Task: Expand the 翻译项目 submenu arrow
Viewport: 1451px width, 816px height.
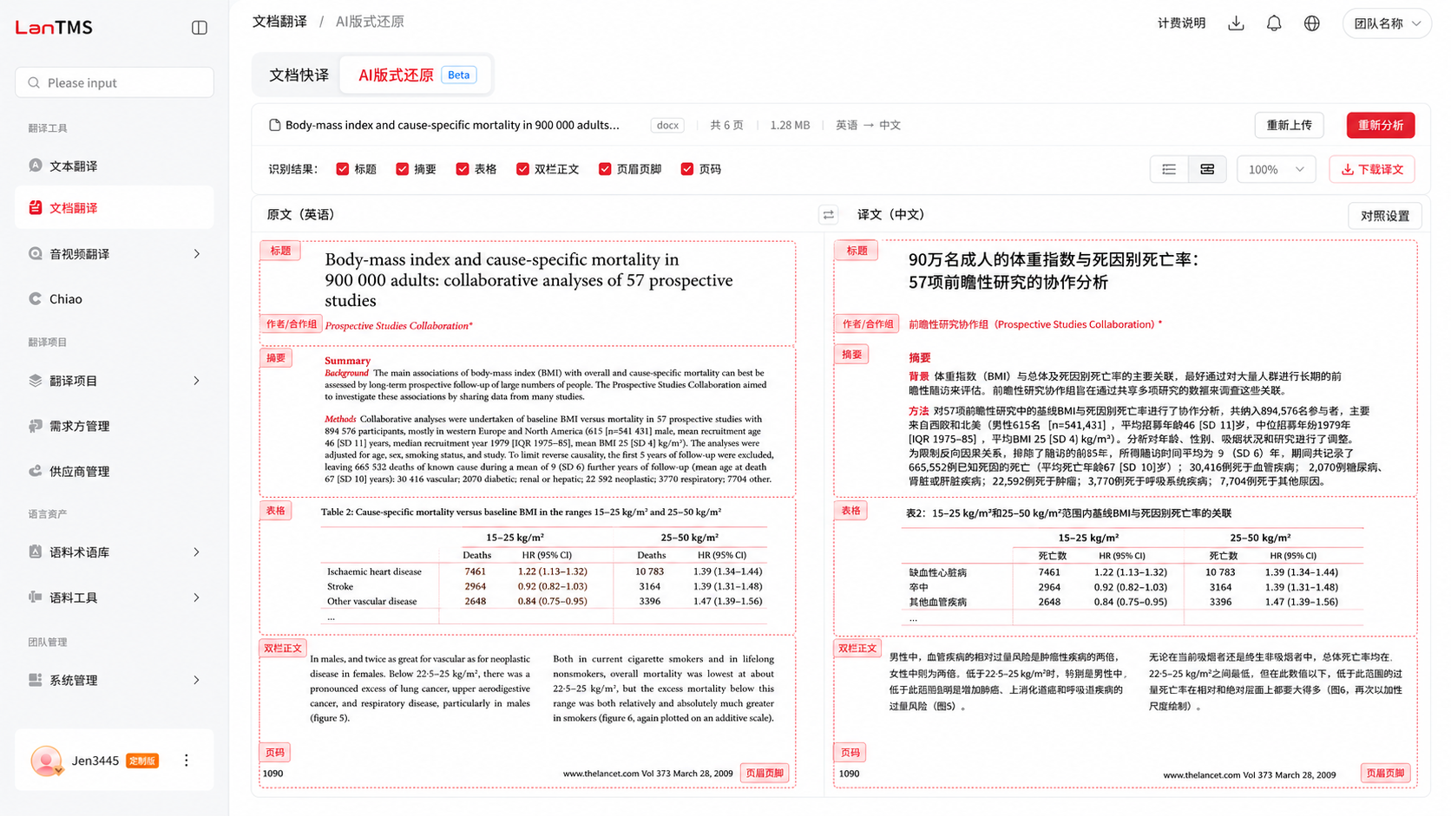Action: (x=197, y=381)
